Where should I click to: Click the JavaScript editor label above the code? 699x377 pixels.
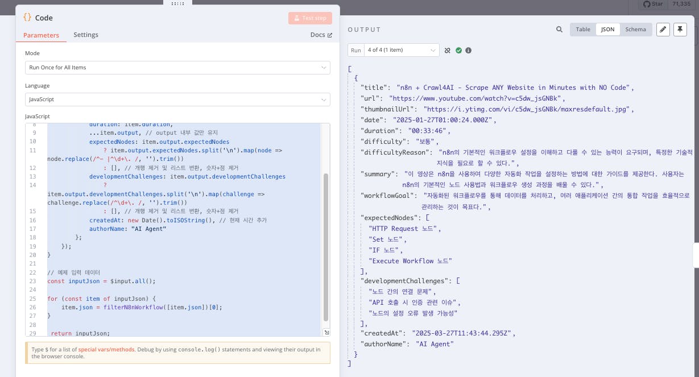(x=38, y=117)
